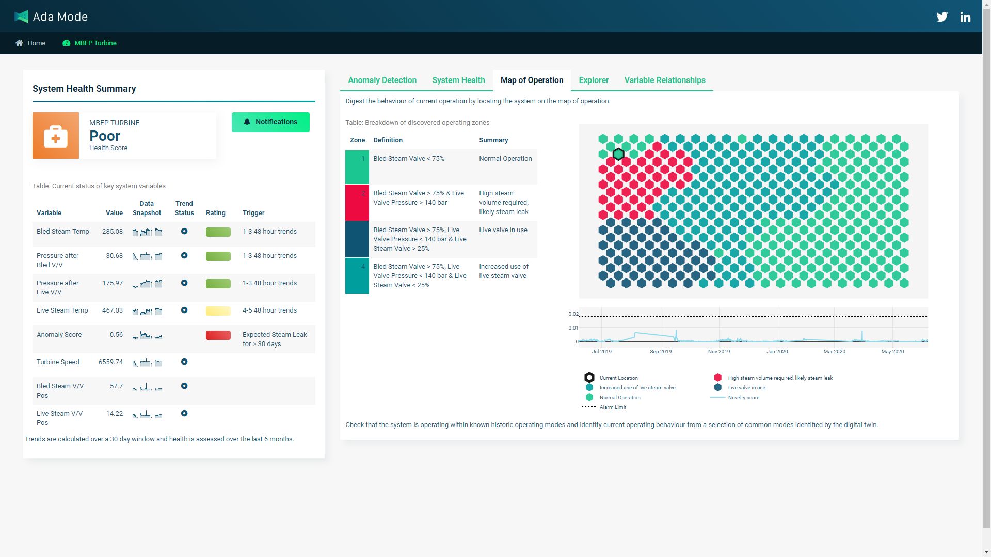Toggle Alarm Limit legend entry

tap(612, 407)
